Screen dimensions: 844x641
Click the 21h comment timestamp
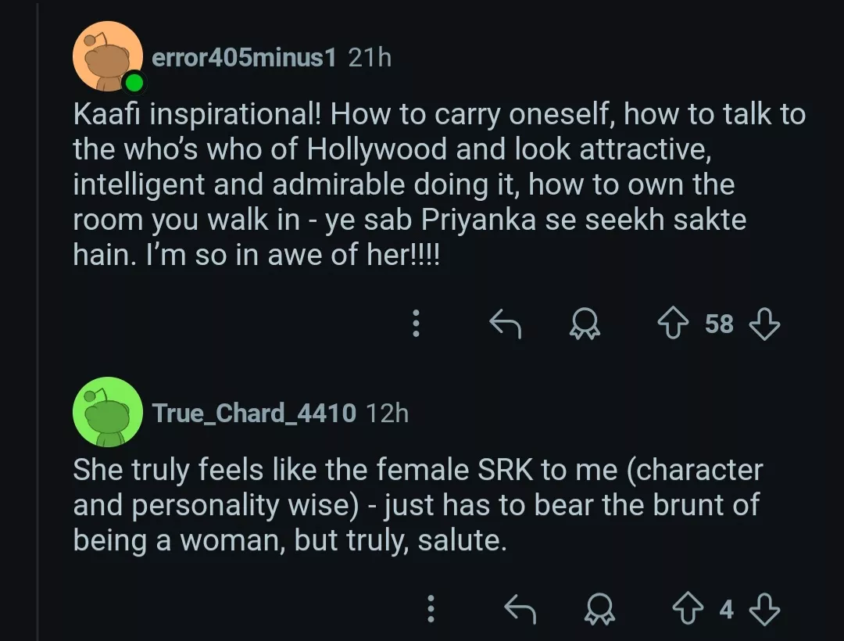point(370,58)
